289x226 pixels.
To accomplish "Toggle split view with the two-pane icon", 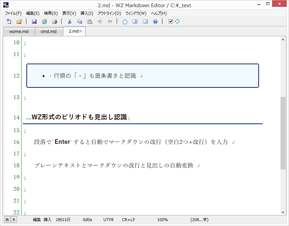I will pyautogui.click(x=135, y=22).
